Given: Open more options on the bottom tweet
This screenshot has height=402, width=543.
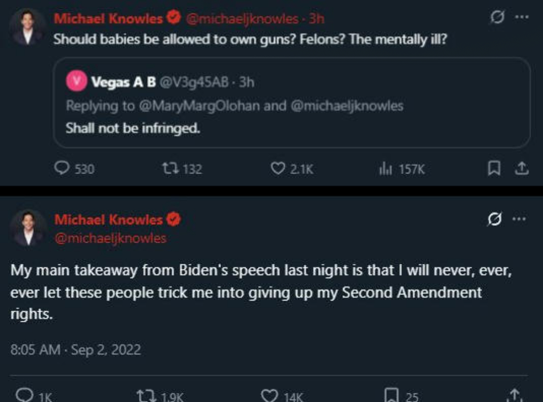Looking at the screenshot, I should coord(520,219).
